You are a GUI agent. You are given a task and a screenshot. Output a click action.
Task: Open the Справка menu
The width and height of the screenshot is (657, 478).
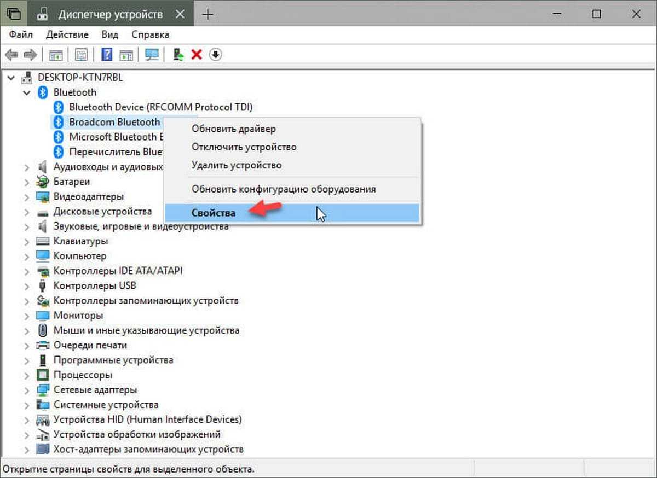150,34
